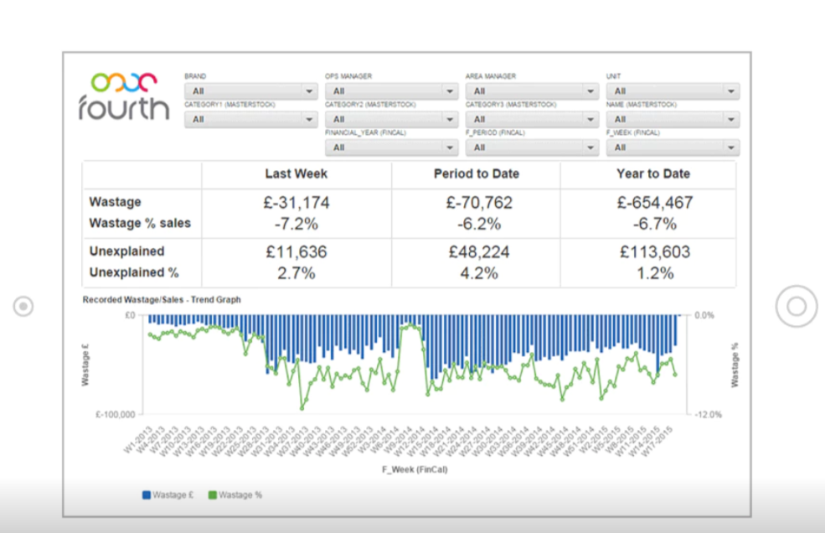
Task: Select the Financial_Year (FinCal) dropdown
Action: tap(391, 147)
